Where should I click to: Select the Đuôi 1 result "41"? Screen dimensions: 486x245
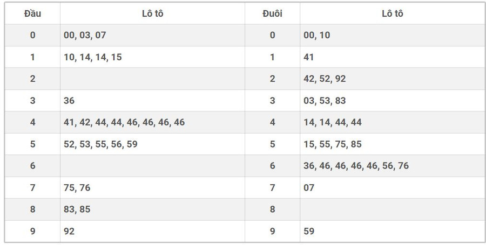point(309,57)
